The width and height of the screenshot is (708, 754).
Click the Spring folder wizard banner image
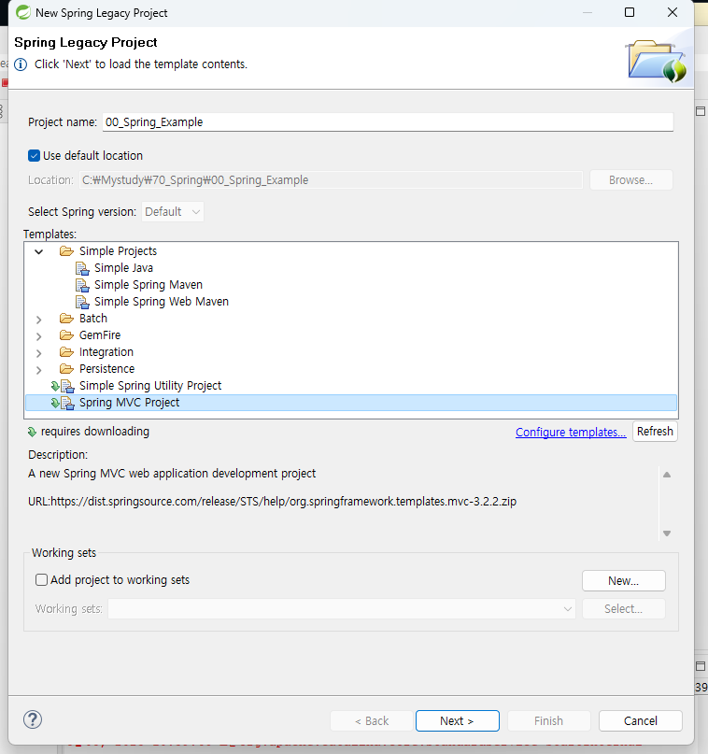[x=656, y=61]
